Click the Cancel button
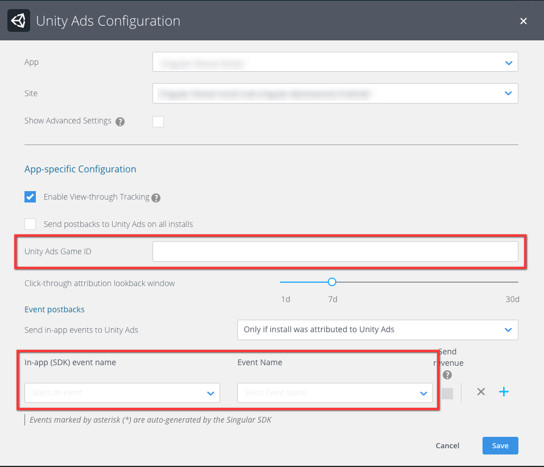Screen dimensions: 544x467 click(447, 445)
